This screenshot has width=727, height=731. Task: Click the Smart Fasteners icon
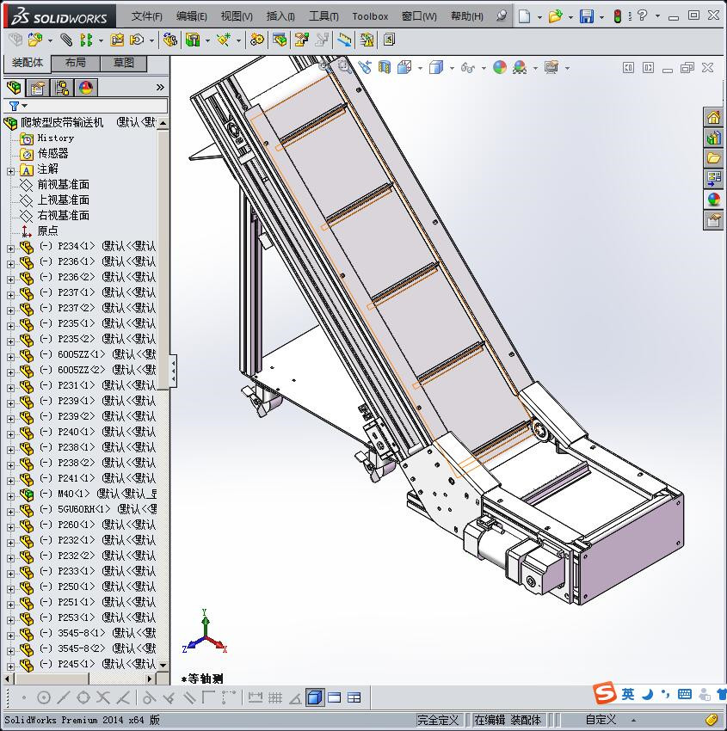[x=117, y=40]
